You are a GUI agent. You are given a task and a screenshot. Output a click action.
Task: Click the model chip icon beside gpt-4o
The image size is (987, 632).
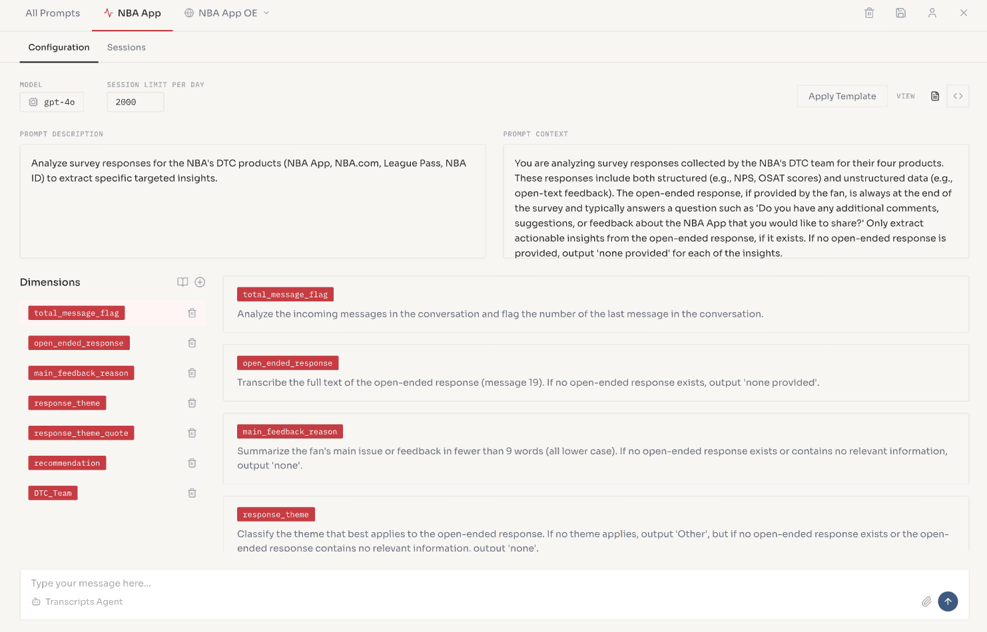[x=33, y=102]
